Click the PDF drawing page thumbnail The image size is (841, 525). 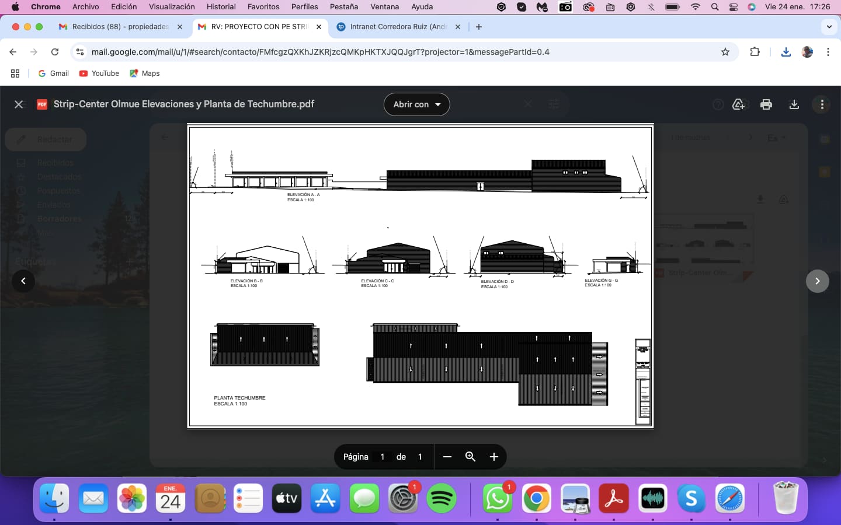[420, 276]
